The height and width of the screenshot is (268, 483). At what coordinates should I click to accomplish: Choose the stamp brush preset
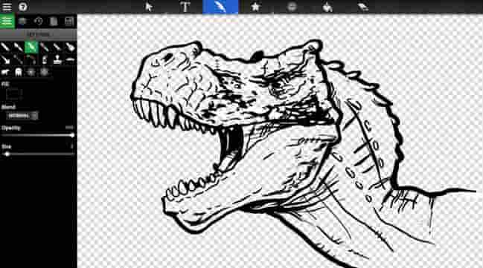point(57,59)
